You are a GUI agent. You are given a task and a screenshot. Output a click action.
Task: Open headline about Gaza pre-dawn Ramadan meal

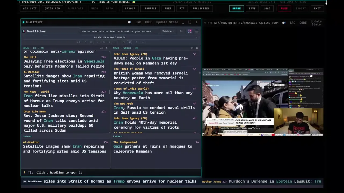(151, 61)
